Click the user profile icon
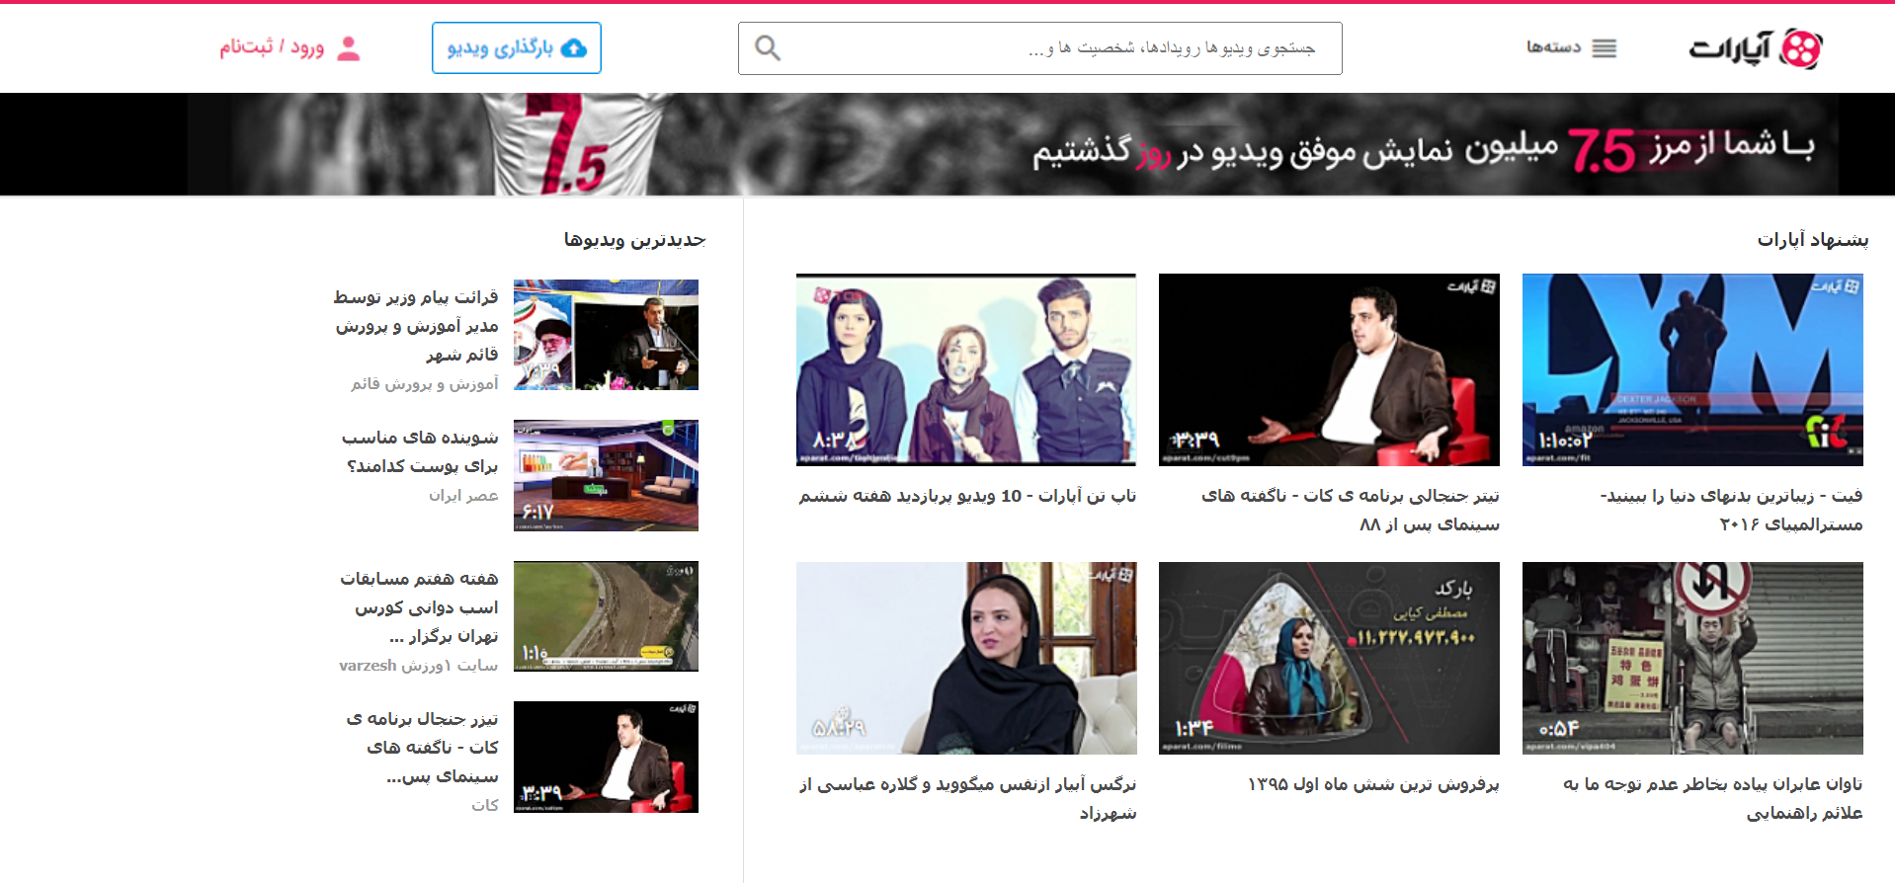The height and width of the screenshot is (883, 1895). pyautogui.click(x=348, y=48)
